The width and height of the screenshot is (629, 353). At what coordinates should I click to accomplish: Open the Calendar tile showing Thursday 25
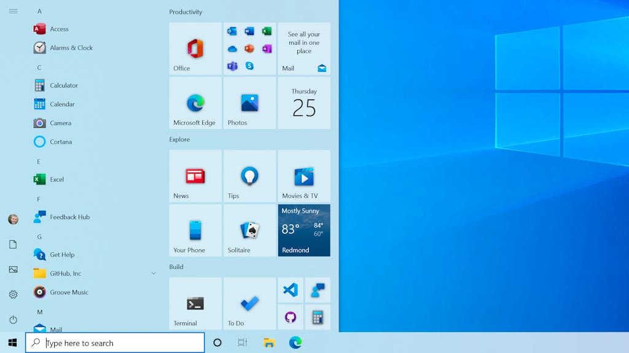(304, 103)
